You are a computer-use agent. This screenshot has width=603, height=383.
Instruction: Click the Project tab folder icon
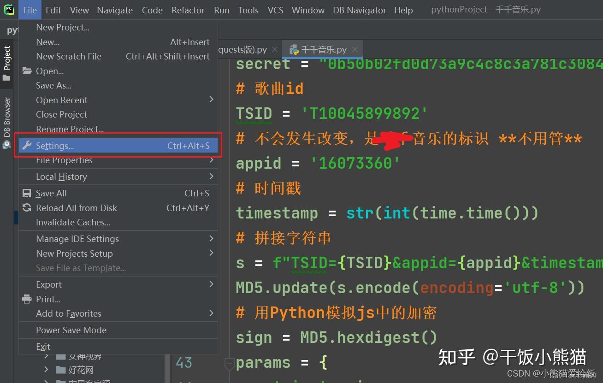tap(6, 78)
